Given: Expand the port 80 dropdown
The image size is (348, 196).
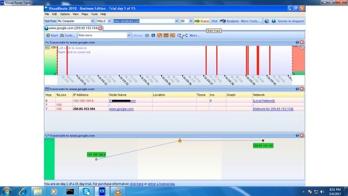Looking at the screenshot, I should (191, 21).
